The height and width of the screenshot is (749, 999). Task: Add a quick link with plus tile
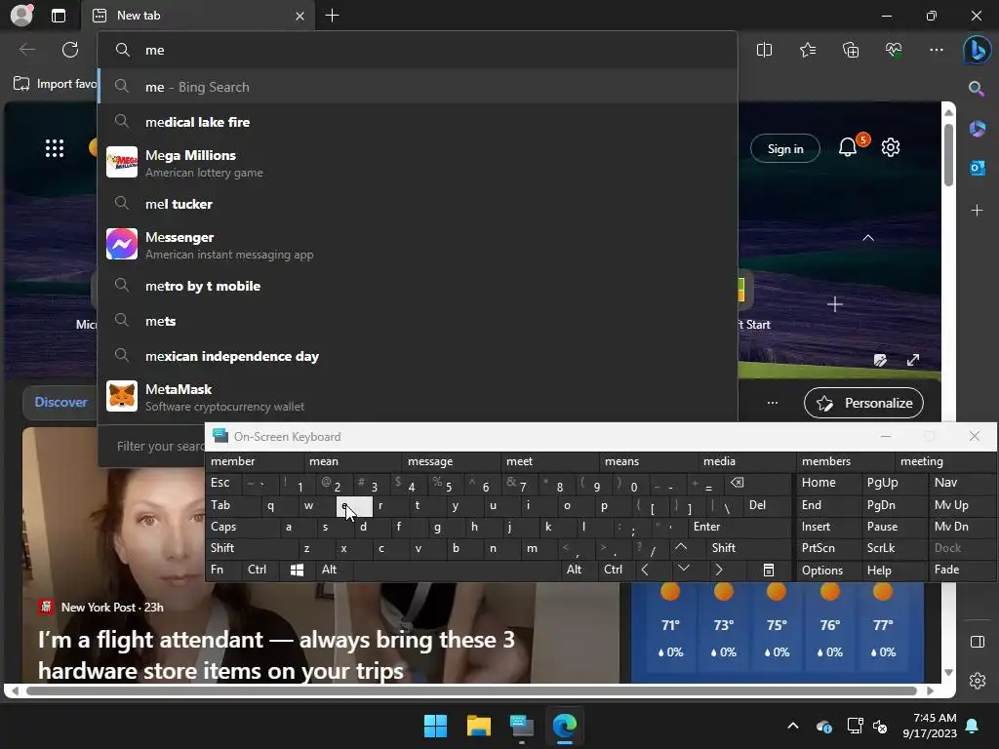pos(835,304)
